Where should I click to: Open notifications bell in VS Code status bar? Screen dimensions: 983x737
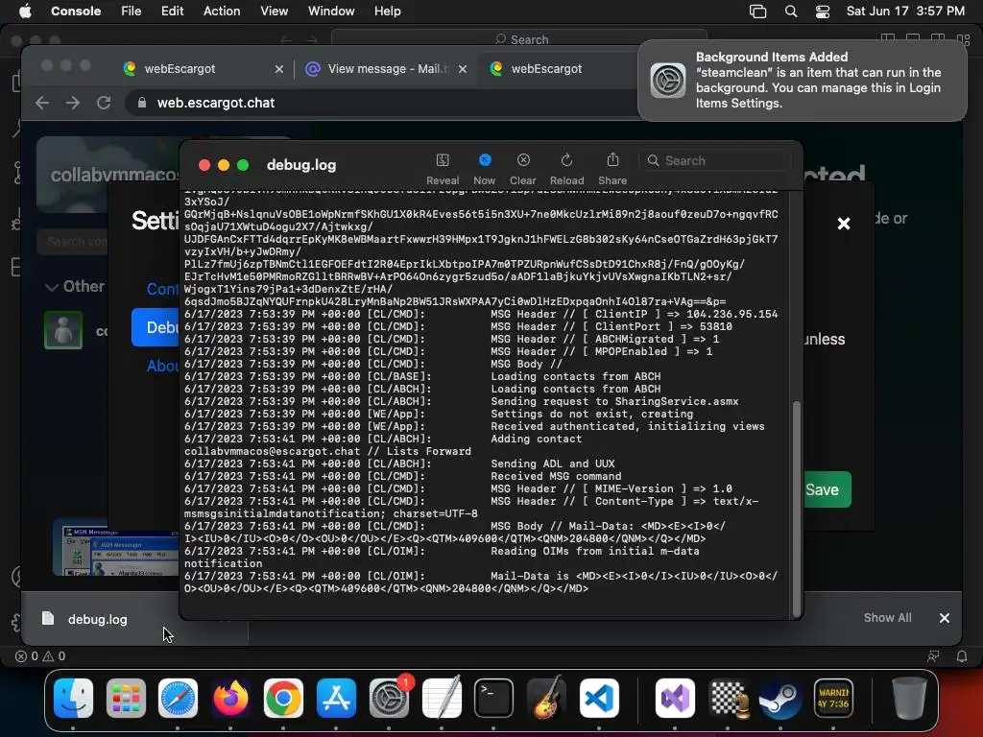tap(962, 656)
